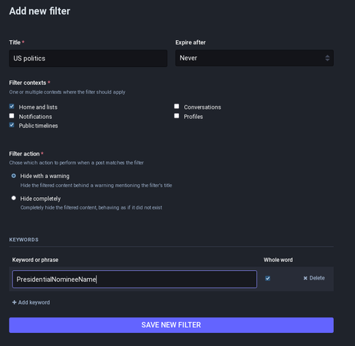Screen dimensions: 355x346
Task: Select the Hide with a warning option
Action: point(14,176)
